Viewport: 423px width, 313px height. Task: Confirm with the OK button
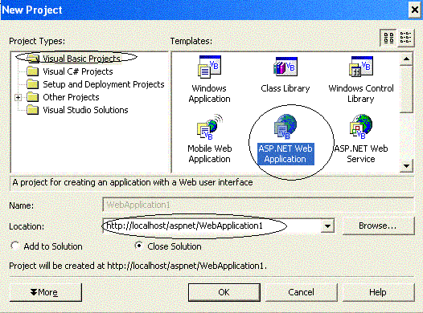click(224, 292)
